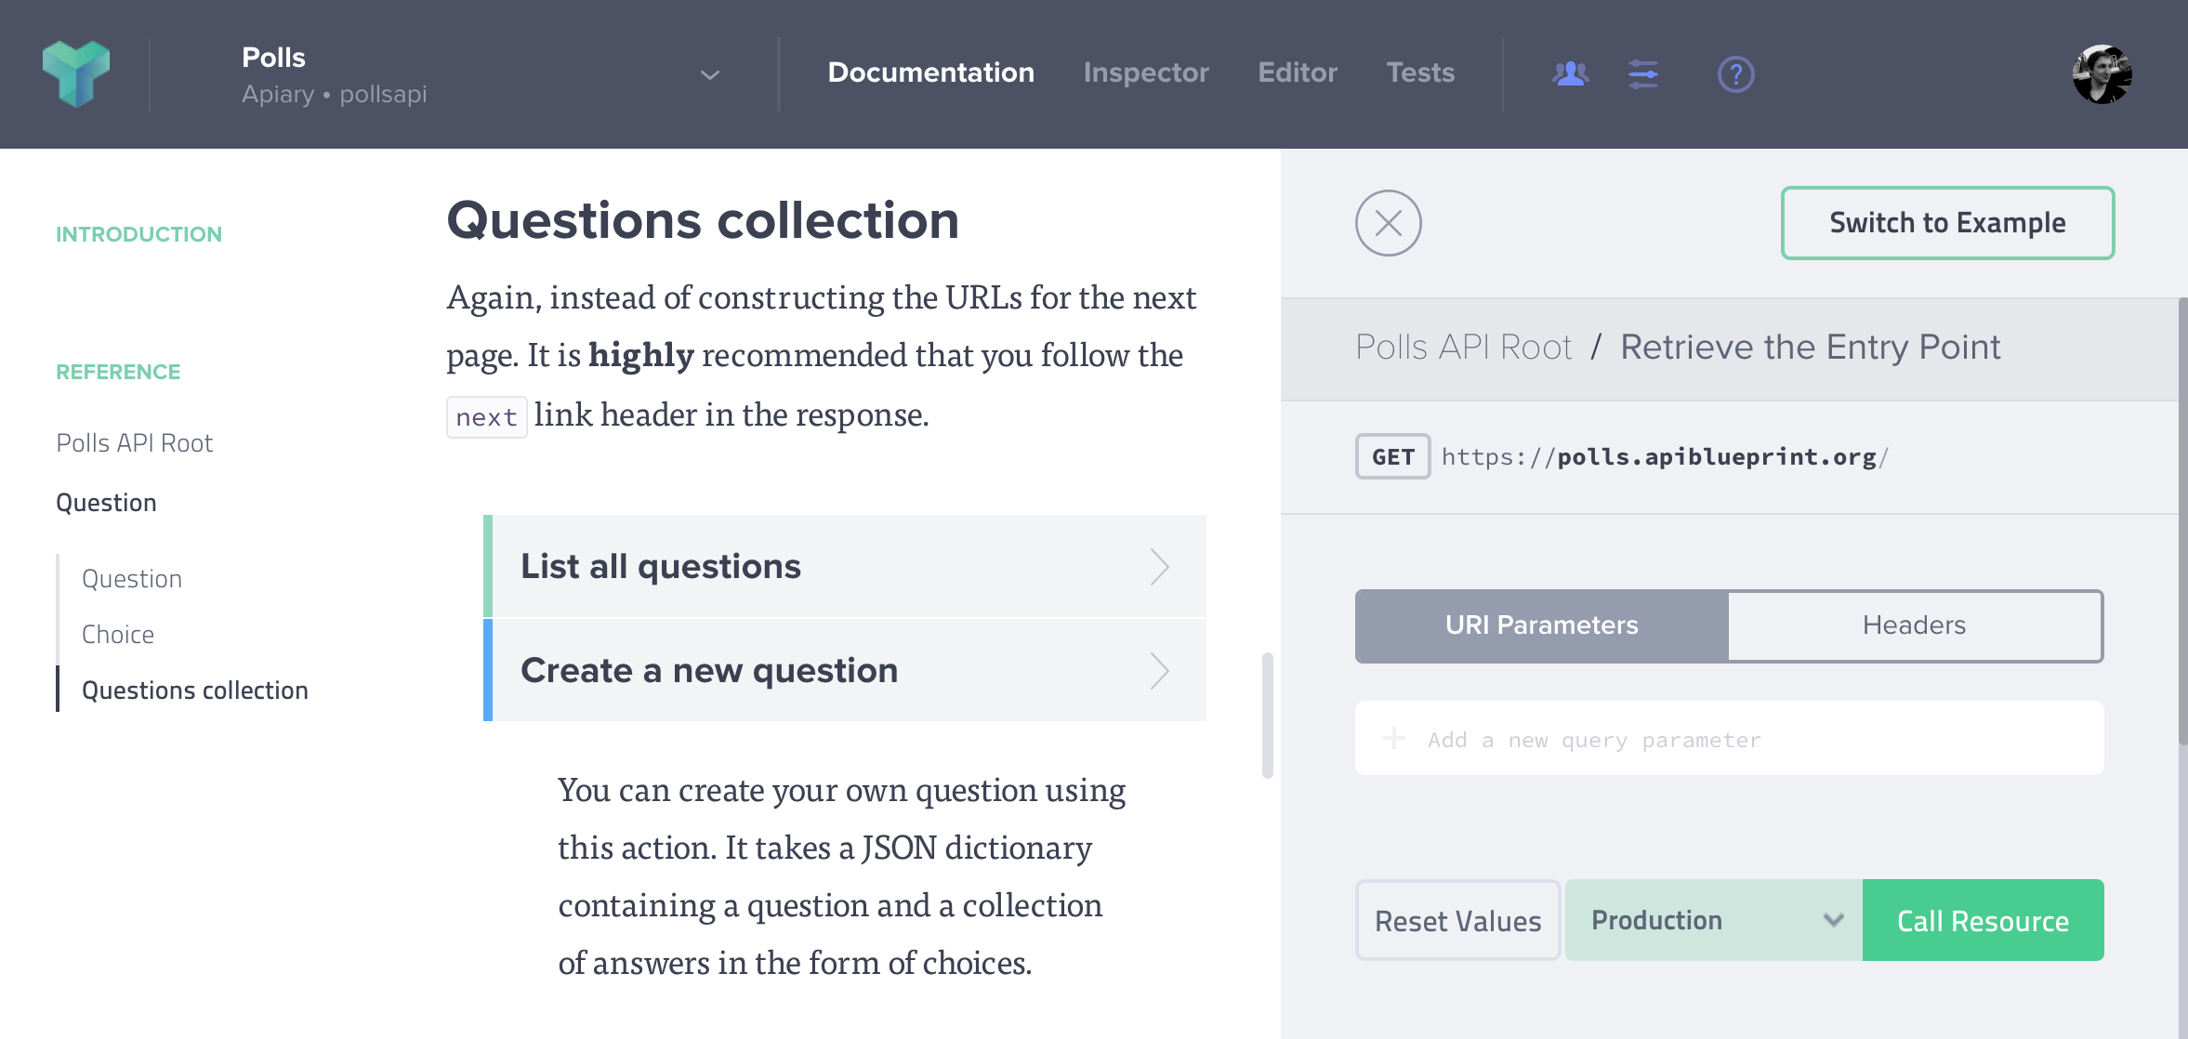Open the settings sliders icon

(1641, 73)
